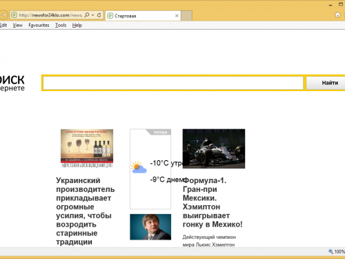Open the Edit menu

click(3, 26)
